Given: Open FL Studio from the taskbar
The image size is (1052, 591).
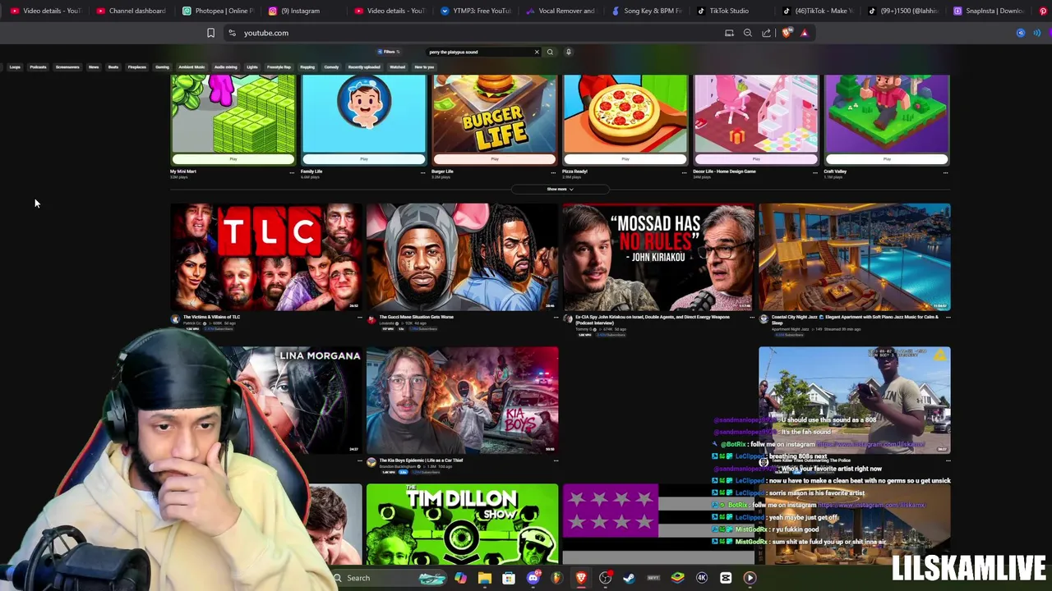Looking at the screenshot, I should click(556, 578).
